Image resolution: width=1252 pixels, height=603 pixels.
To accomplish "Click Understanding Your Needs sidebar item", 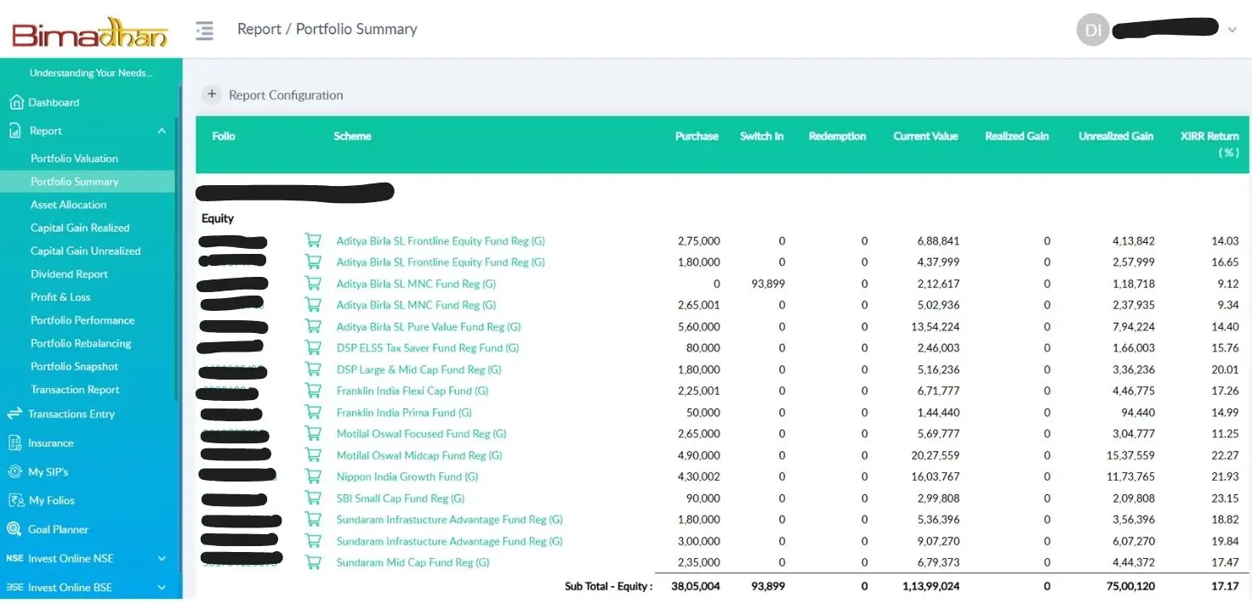I will 91,73.
